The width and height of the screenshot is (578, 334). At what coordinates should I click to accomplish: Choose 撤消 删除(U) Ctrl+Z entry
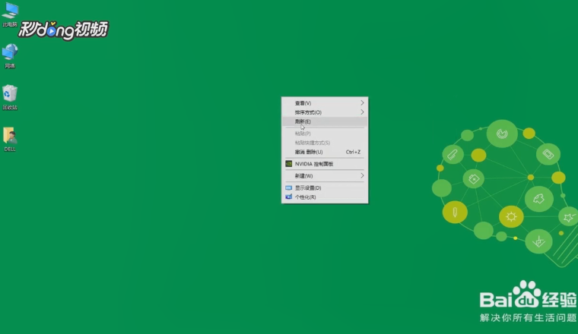point(325,152)
